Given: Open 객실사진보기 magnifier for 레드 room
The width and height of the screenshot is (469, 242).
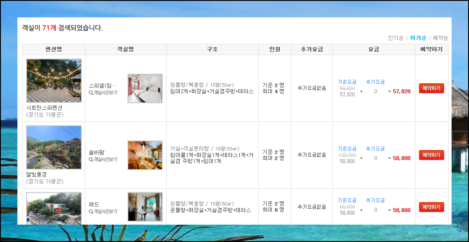Looking at the screenshot, I should [x=103, y=212].
